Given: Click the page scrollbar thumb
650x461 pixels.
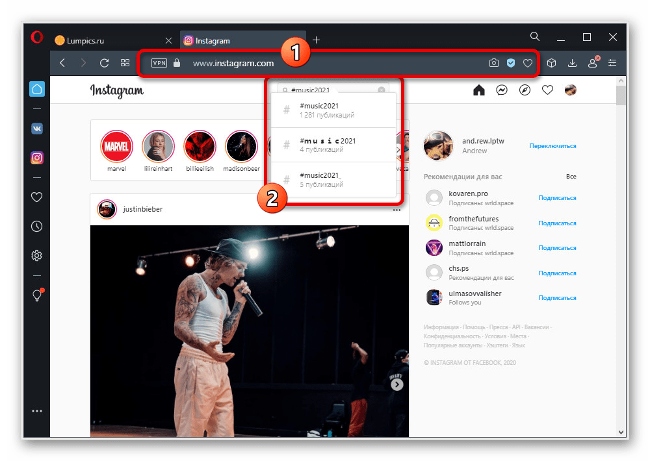Looking at the screenshot, I should coord(621,95).
